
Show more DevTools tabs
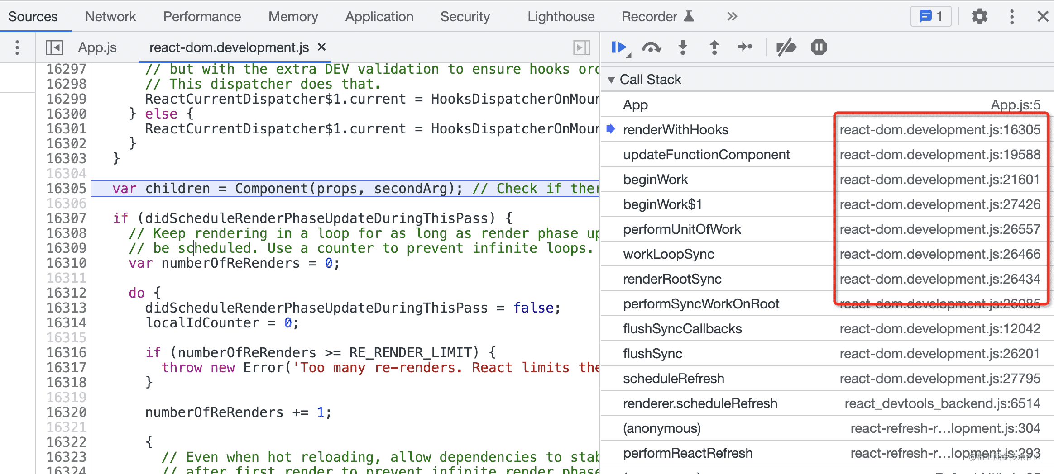pos(732,17)
